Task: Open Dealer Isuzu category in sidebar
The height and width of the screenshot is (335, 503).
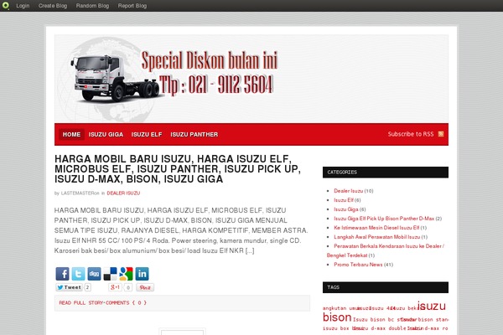Action: (349, 191)
